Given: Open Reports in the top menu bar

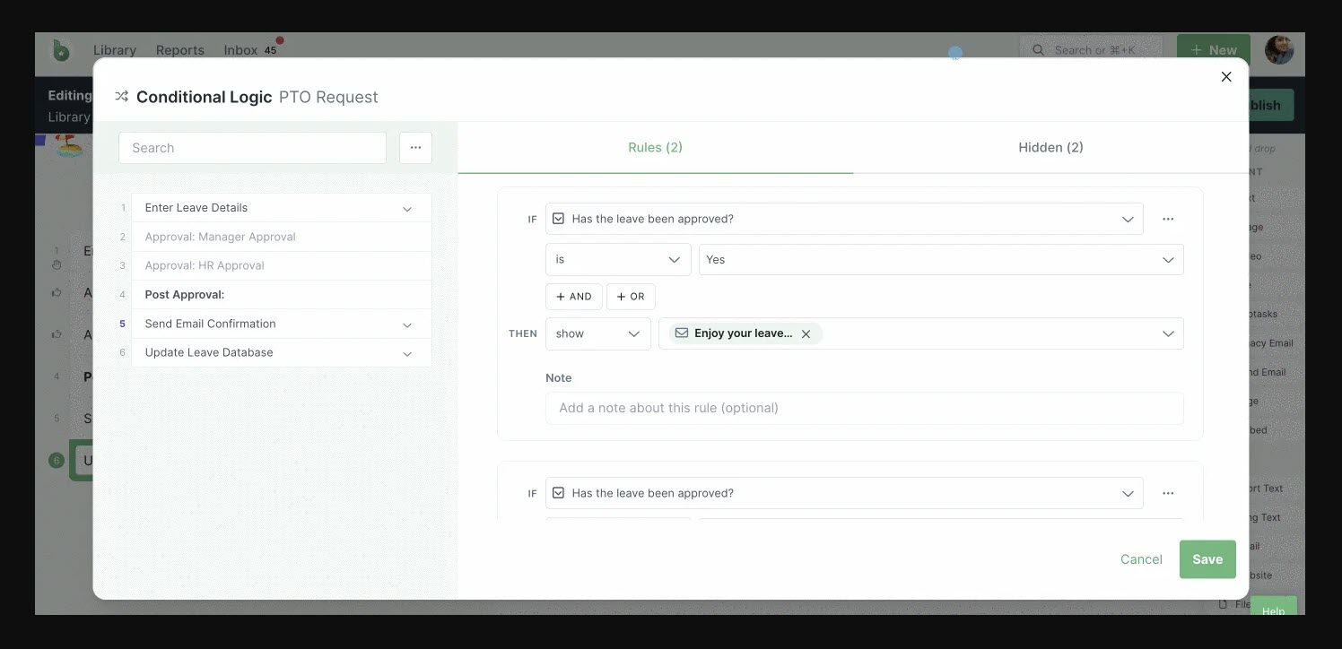Looking at the screenshot, I should (x=179, y=50).
